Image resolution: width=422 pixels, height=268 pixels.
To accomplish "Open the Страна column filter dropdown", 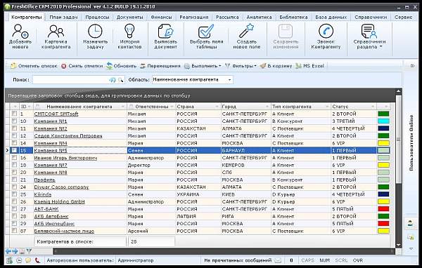I will coord(217,107).
